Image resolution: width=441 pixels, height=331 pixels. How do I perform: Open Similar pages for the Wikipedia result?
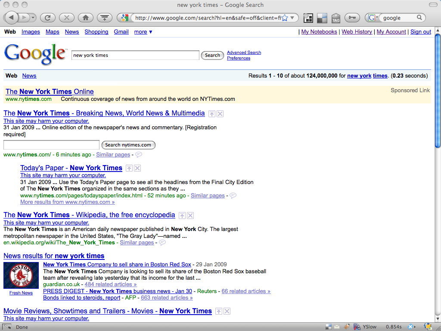pyautogui.click(x=137, y=243)
